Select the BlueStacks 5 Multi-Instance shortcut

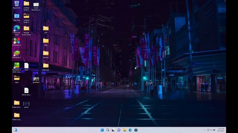17,68
